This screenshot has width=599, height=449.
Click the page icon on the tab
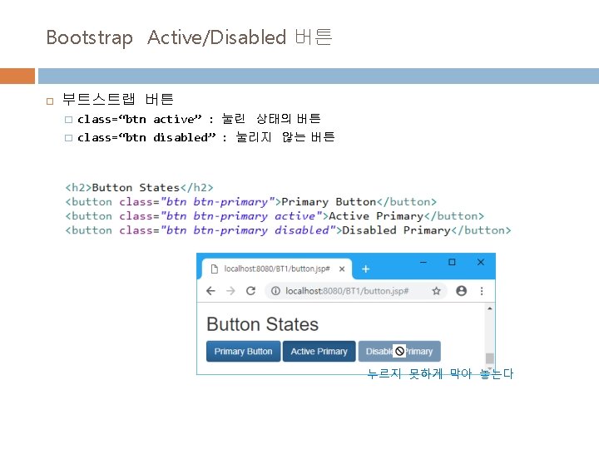click(215, 269)
